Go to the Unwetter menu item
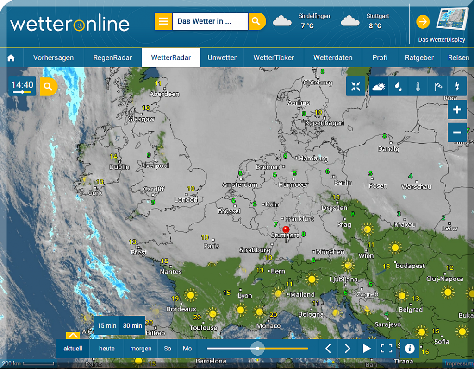 pyautogui.click(x=222, y=58)
